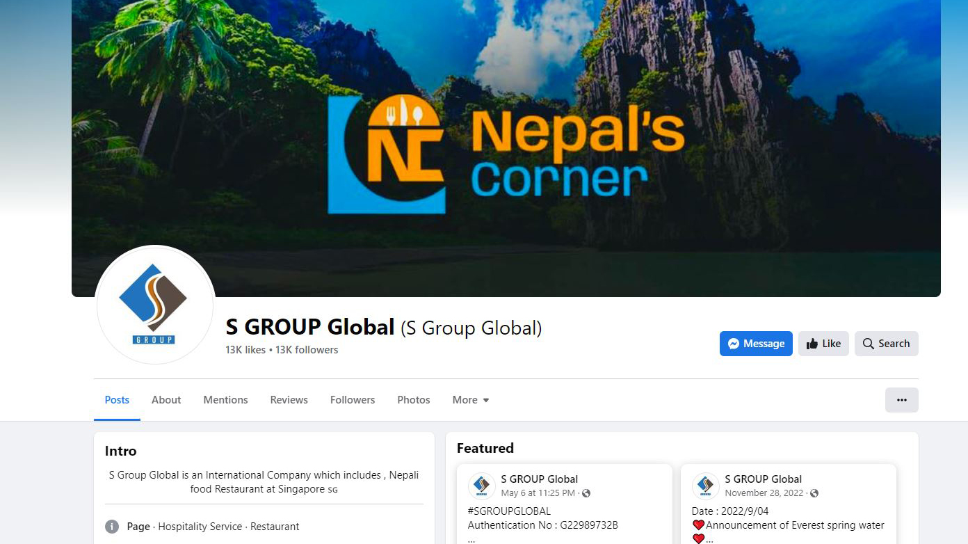Image resolution: width=968 pixels, height=544 pixels.
Task: Click the three-dots more options button
Action: pyautogui.click(x=901, y=400)
